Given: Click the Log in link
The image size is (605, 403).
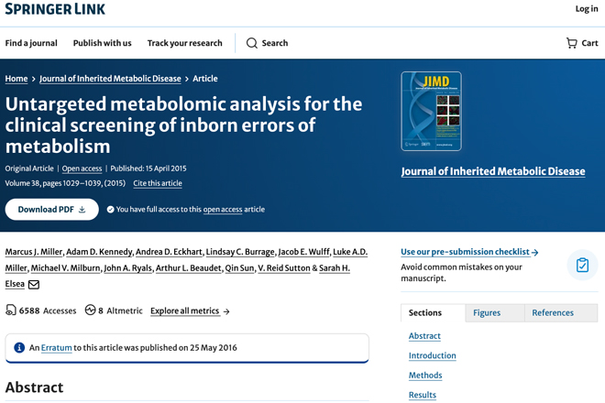Looking at the screenshot, I should coord(587,9).
